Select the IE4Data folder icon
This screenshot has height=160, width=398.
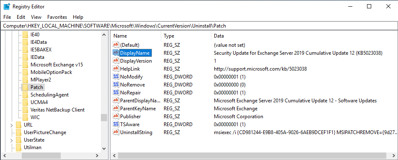tap(25, 42)
